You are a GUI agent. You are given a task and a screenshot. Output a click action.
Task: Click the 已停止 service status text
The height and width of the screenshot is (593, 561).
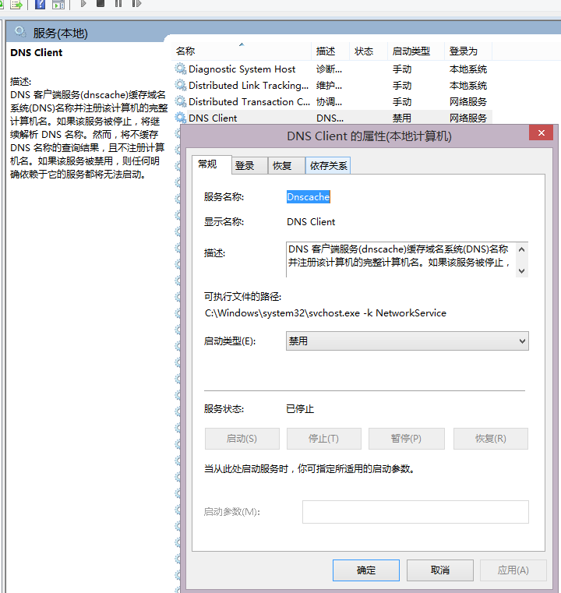point(300,409)
